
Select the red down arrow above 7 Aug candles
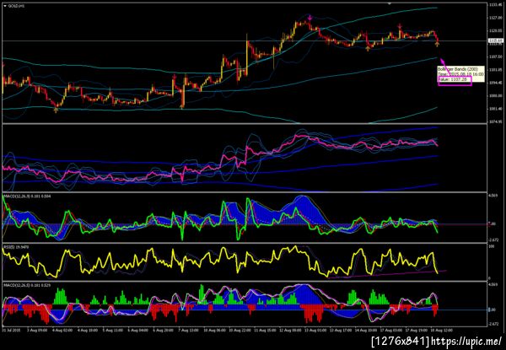[175, 77]
